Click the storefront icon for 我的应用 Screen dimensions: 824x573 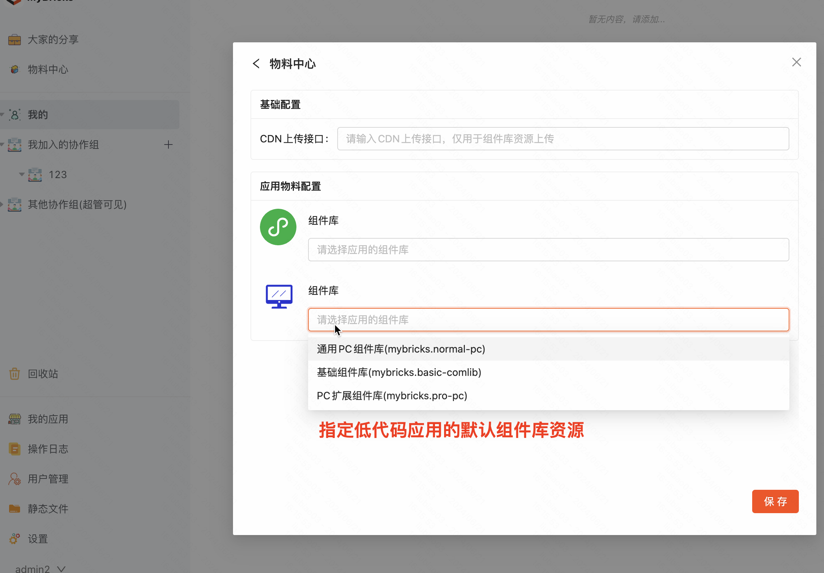click(15, 419)
